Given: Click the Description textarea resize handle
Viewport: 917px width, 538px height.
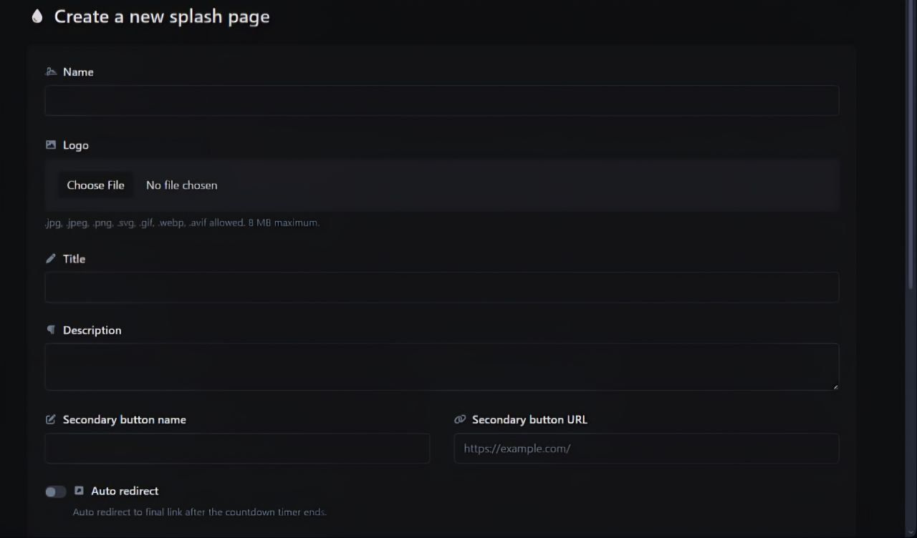Looking at the screenshot, I should click(835, 386).
